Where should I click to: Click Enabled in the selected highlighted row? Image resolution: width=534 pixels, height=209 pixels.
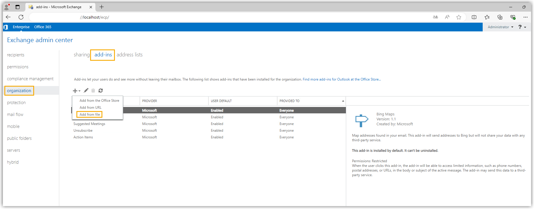(x=217, y=110)
